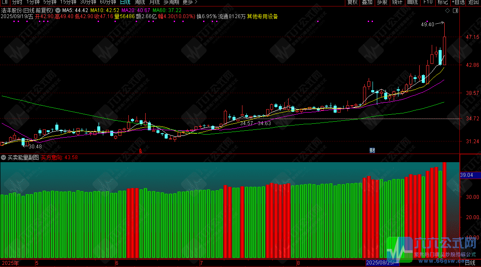The image size is (481, 267).
Task: Click the diamond icon above the price axis
Action: [448, 11]
